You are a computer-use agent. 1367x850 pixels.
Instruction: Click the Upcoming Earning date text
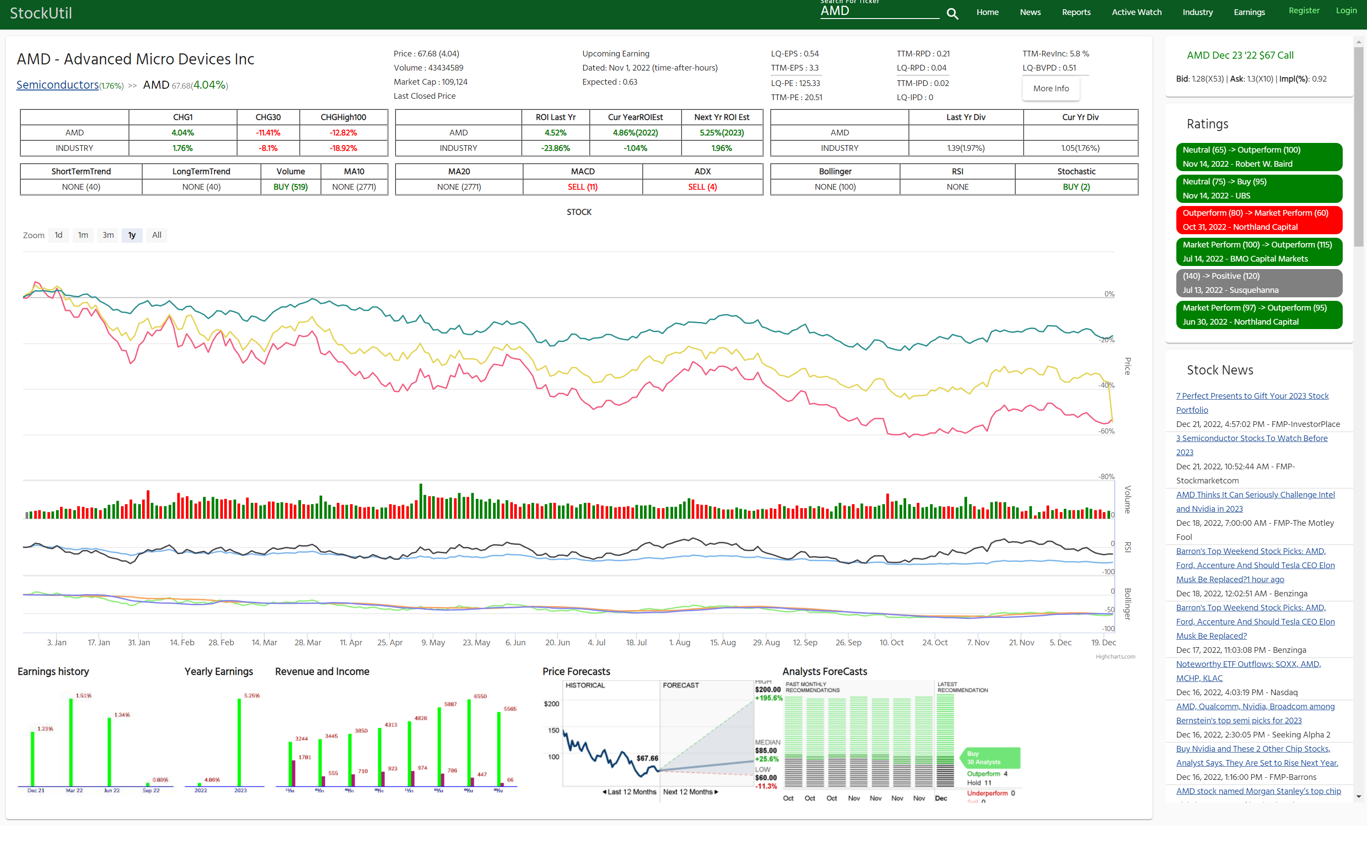(650, 68)
